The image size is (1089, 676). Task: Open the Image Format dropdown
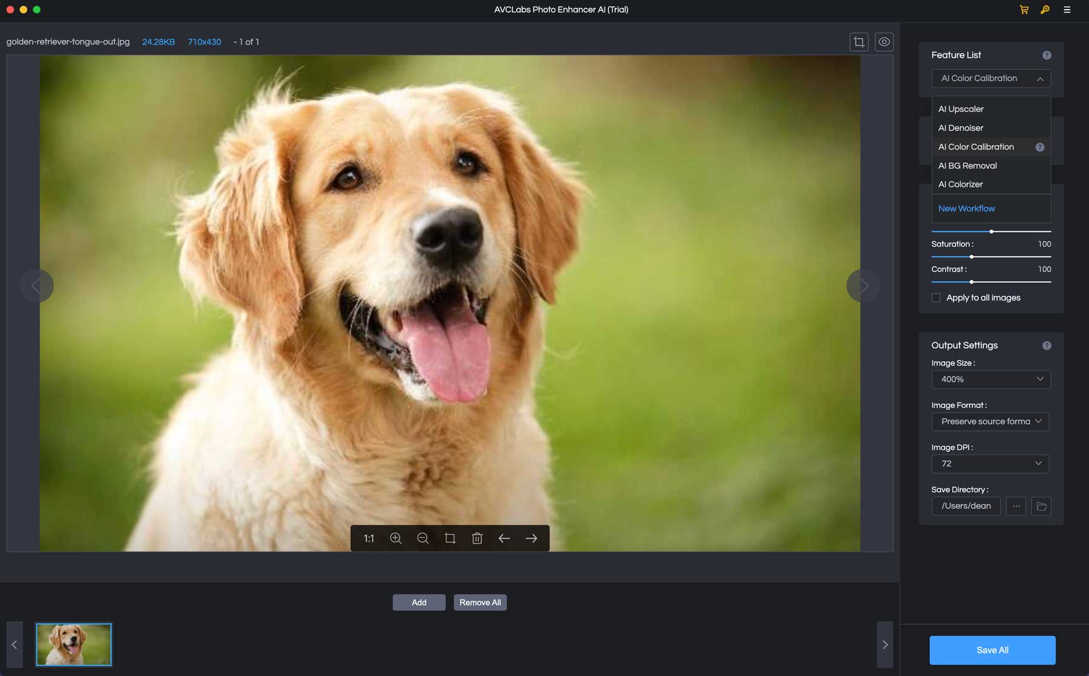(990, 421)
